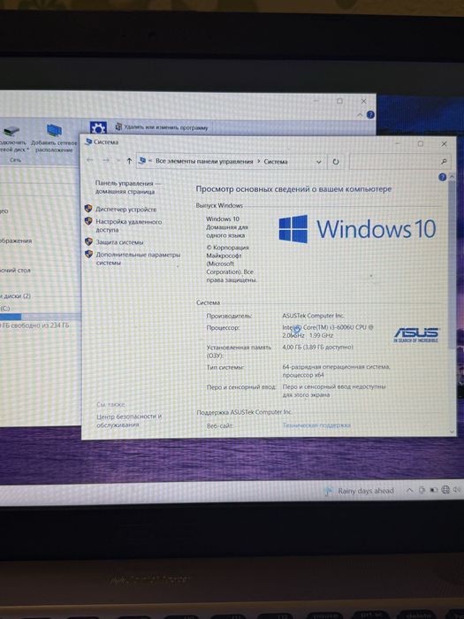Viewport: 464px width, 619px height.
Task: Go up one level with the up arrow
Action: 129,161
